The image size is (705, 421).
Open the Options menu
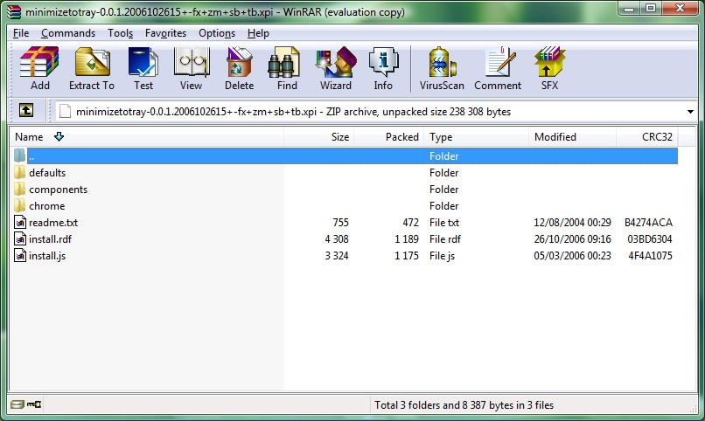coord(217,33)
